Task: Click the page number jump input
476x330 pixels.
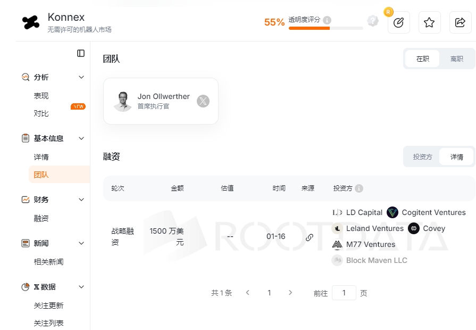Action: [344, 293]
